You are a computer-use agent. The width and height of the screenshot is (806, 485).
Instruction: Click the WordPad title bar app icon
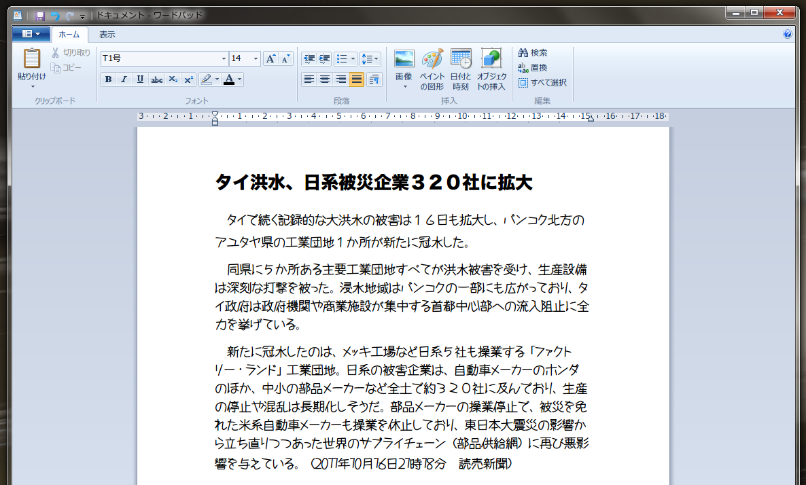[18, 16]
